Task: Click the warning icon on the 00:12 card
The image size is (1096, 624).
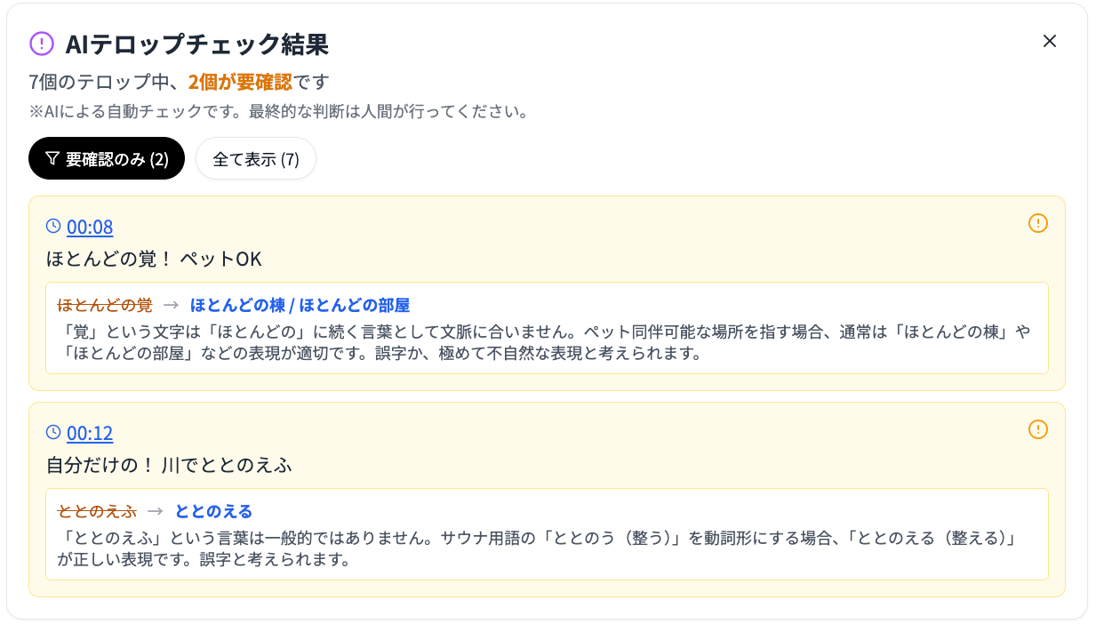Action: click(1037, 430)
